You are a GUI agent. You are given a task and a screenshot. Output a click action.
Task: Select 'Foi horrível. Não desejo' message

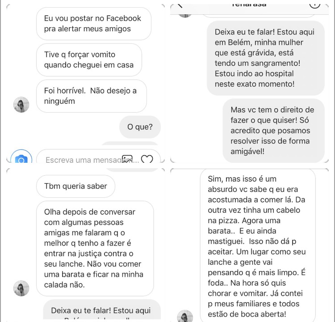(92, 96)
